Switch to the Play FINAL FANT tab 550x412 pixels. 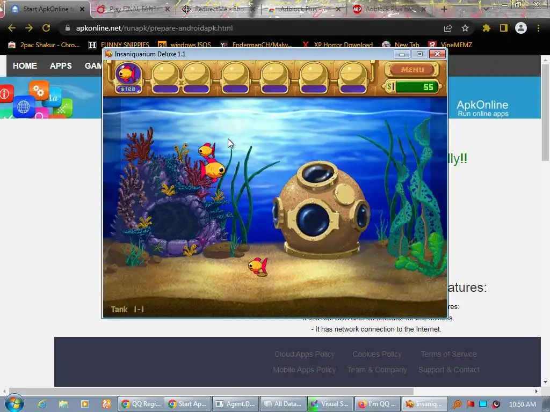point(132,9)
